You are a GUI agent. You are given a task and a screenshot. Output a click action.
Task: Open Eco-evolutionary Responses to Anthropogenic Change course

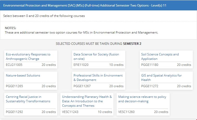point(28,56)
